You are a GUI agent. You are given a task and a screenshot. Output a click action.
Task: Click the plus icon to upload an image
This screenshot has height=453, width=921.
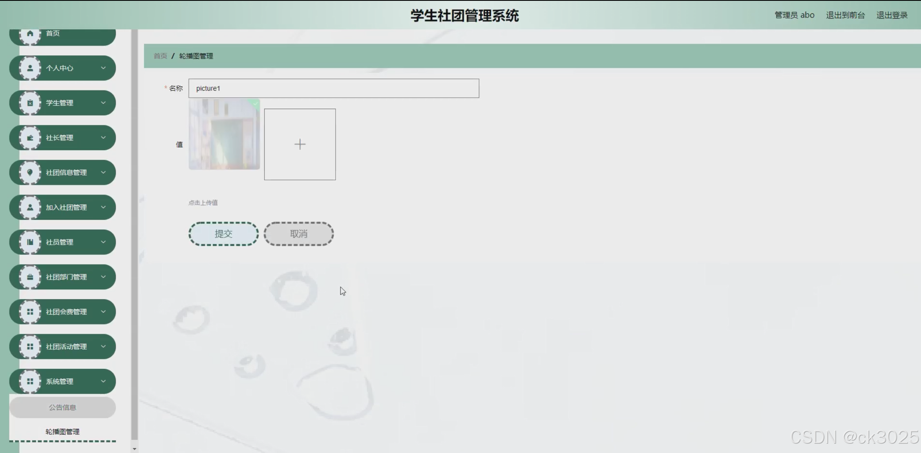pos(300,144)
